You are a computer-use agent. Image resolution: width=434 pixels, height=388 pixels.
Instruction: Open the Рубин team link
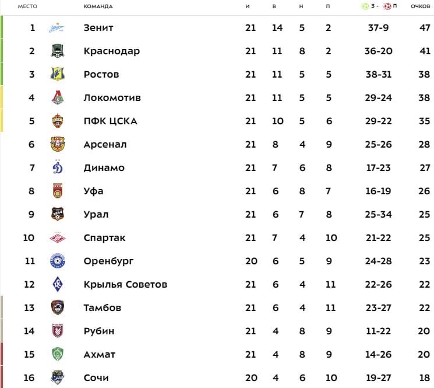[99, 331]
